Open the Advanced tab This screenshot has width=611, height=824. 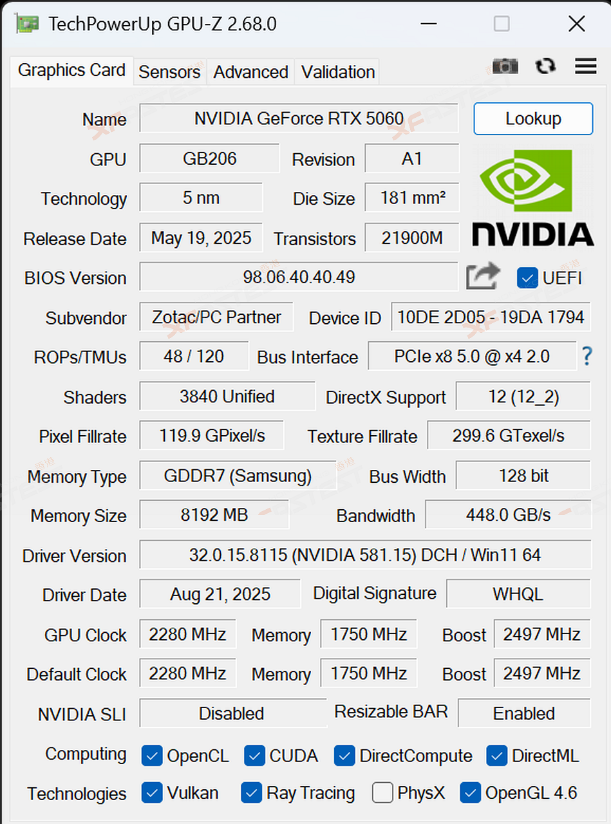pos(250,72)
